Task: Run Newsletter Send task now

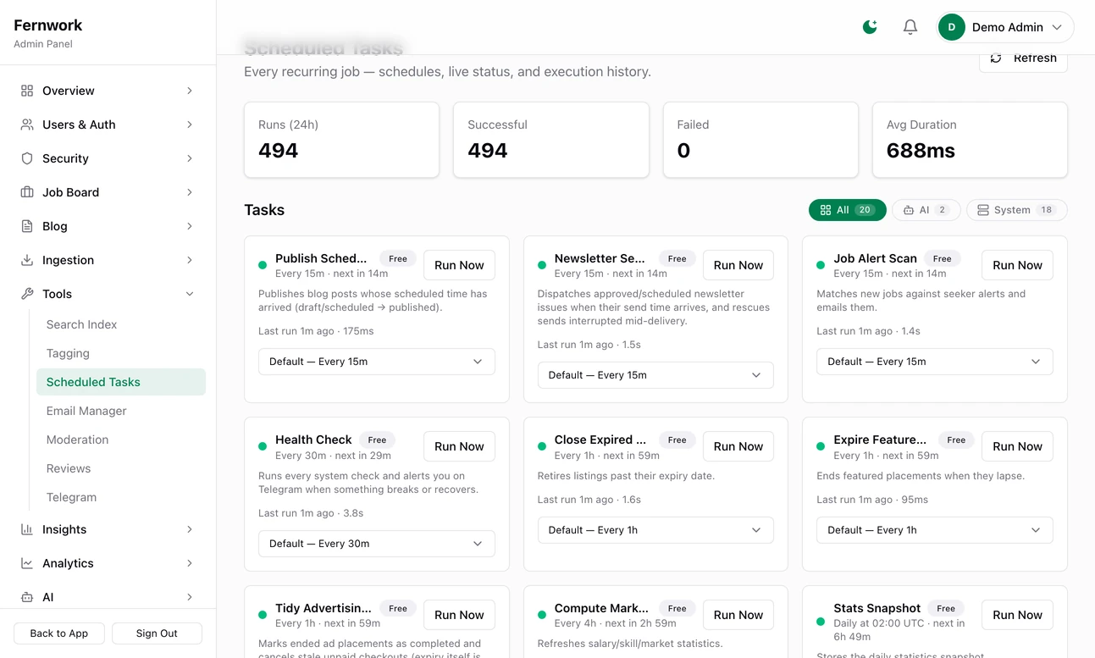Action: point(738,265)
